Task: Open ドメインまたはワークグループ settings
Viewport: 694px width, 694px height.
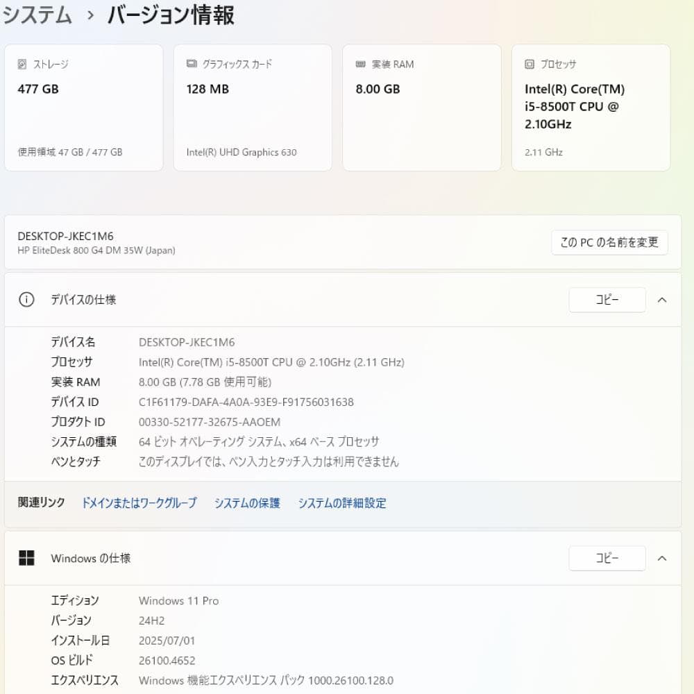Action: pyautogui.click(x=138, y=503)
